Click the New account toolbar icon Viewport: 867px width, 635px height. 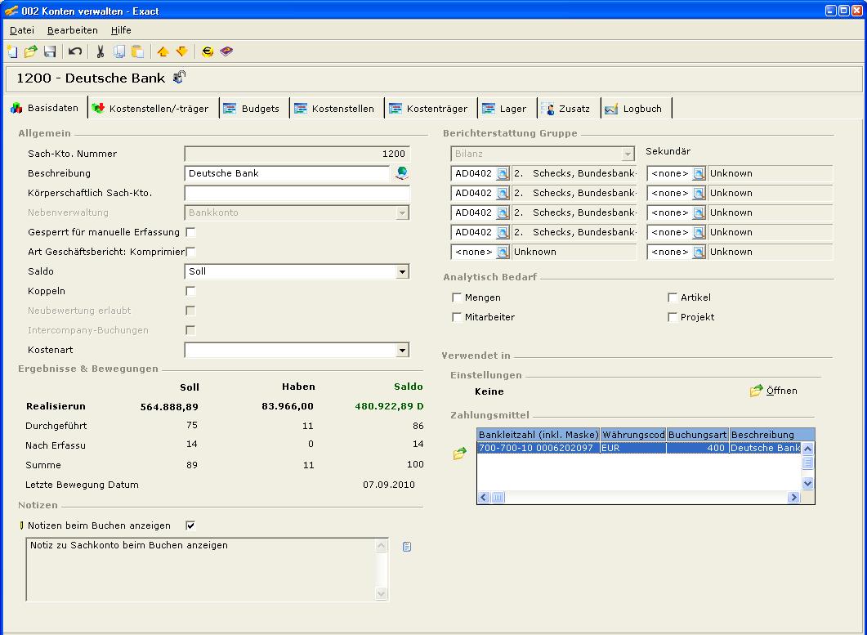point(12,51)
